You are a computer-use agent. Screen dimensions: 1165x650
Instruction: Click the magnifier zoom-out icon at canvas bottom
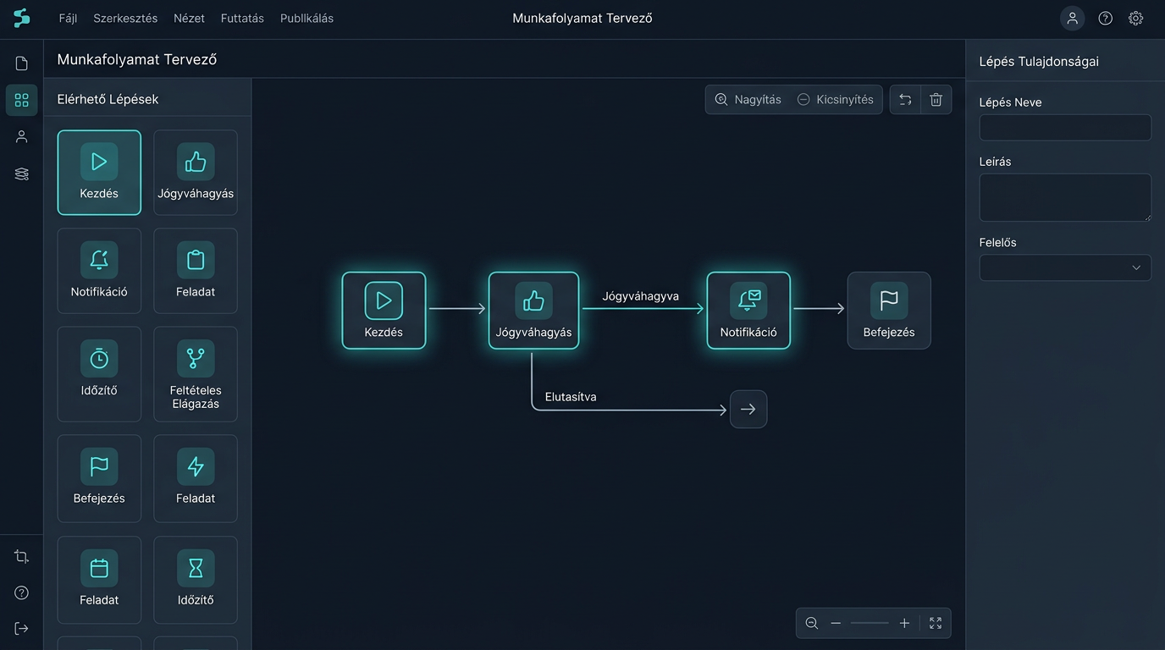(812, 623)
